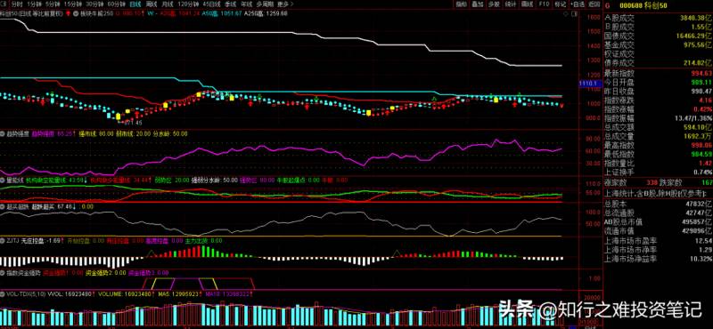The width and height of the screenshot is (713, 329).
Task: Switch chart period to 周线
Action: [x=150, y=4]
